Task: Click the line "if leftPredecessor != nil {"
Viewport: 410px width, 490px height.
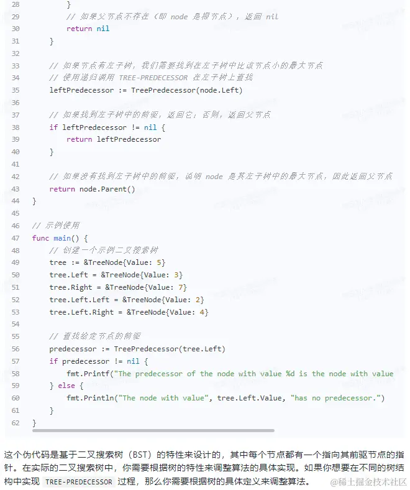Action: point(107,127)
